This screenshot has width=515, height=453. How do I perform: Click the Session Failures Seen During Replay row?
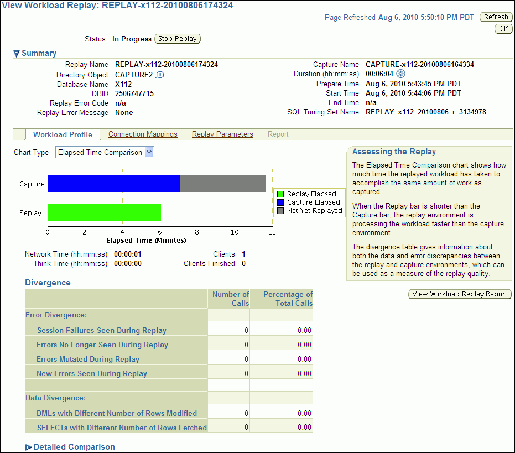pyautogui.click(x=102, y=330)
